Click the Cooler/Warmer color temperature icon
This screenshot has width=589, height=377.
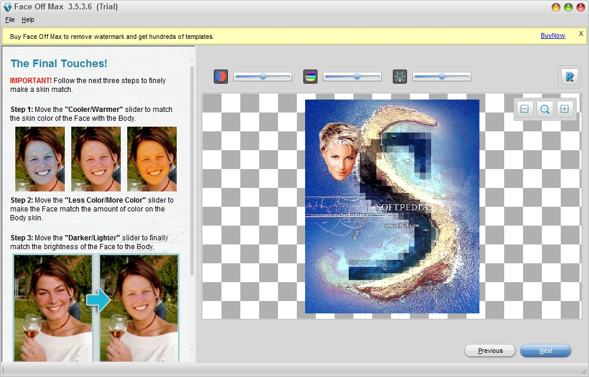click(221, 77)
